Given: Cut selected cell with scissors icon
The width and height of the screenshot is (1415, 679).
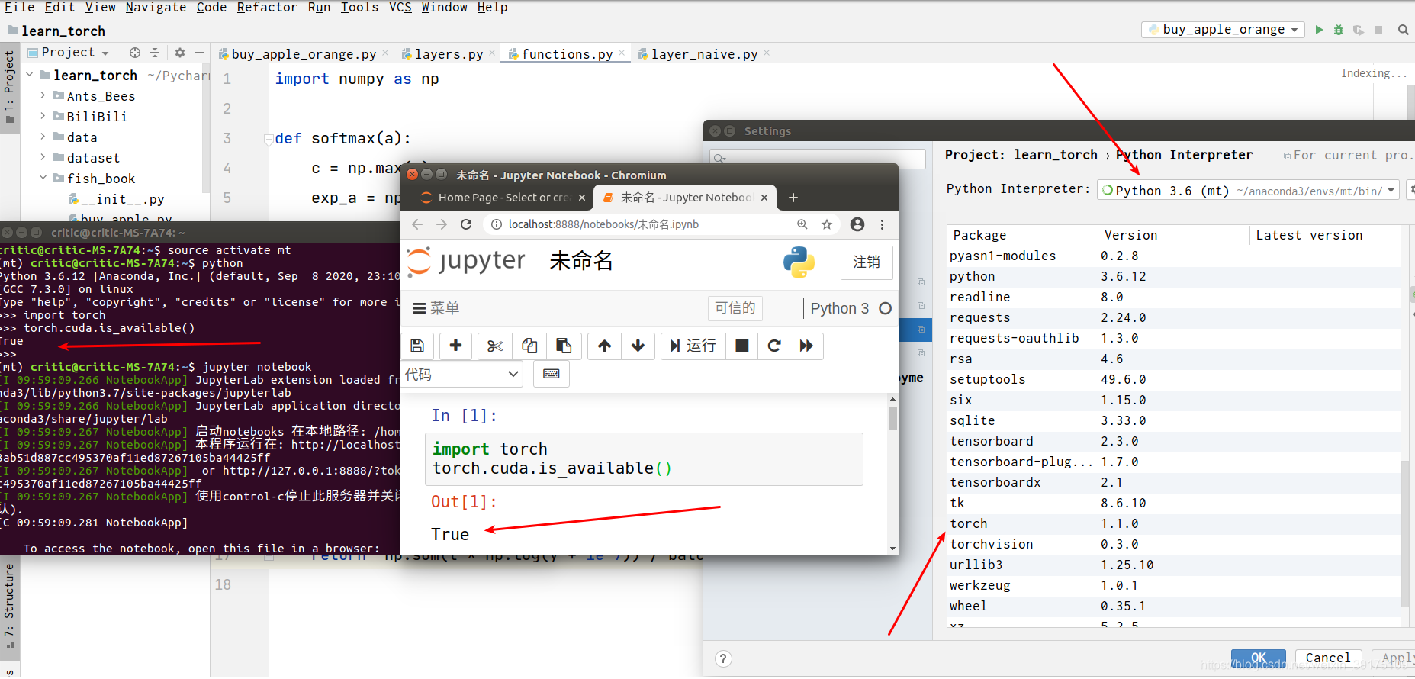Looking at the screenshot, I should (495, 346).
